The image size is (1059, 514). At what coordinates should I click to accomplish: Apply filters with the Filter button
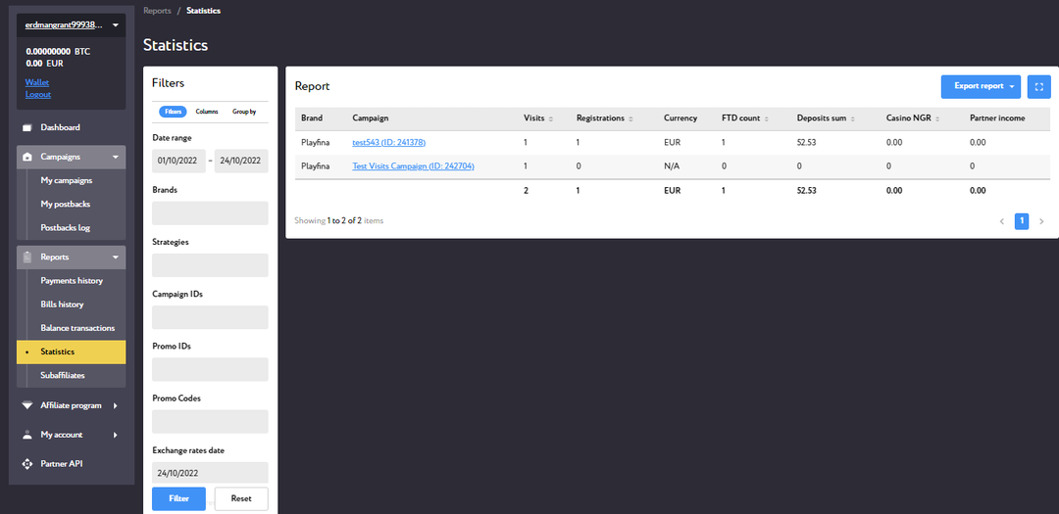178,498
